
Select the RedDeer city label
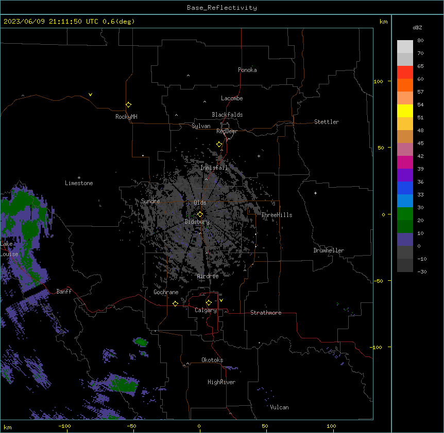pos(227,131)
